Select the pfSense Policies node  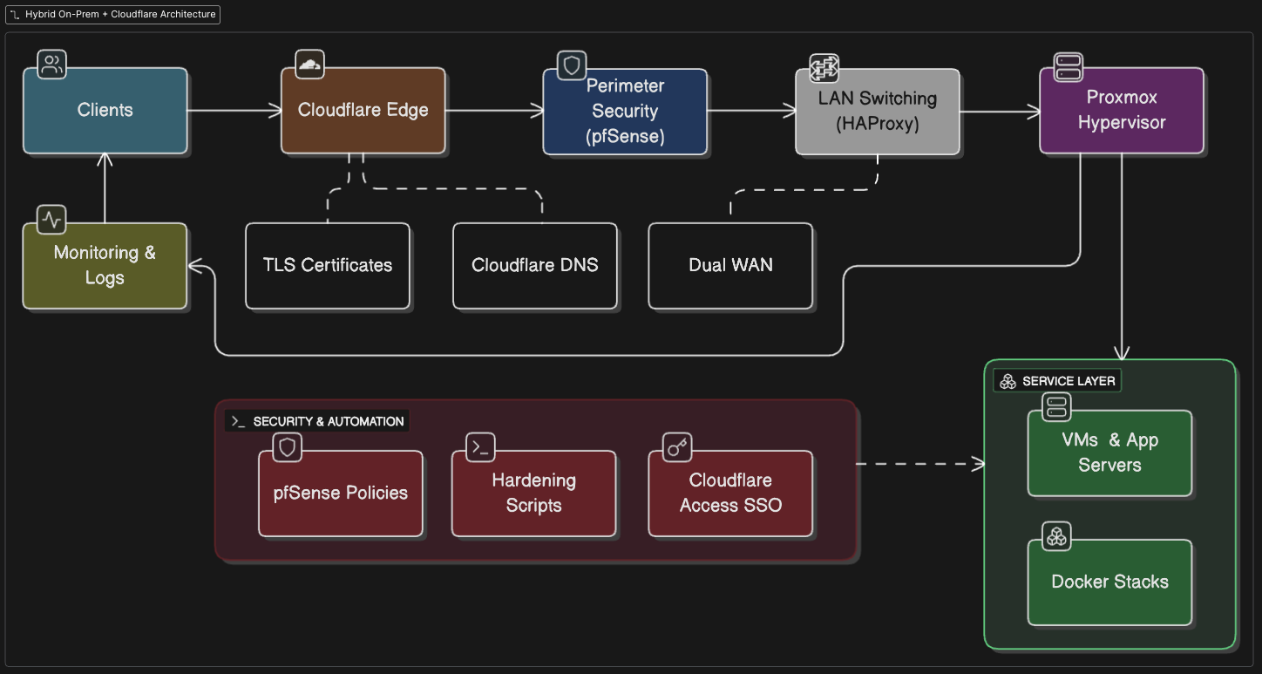[341, 494]
